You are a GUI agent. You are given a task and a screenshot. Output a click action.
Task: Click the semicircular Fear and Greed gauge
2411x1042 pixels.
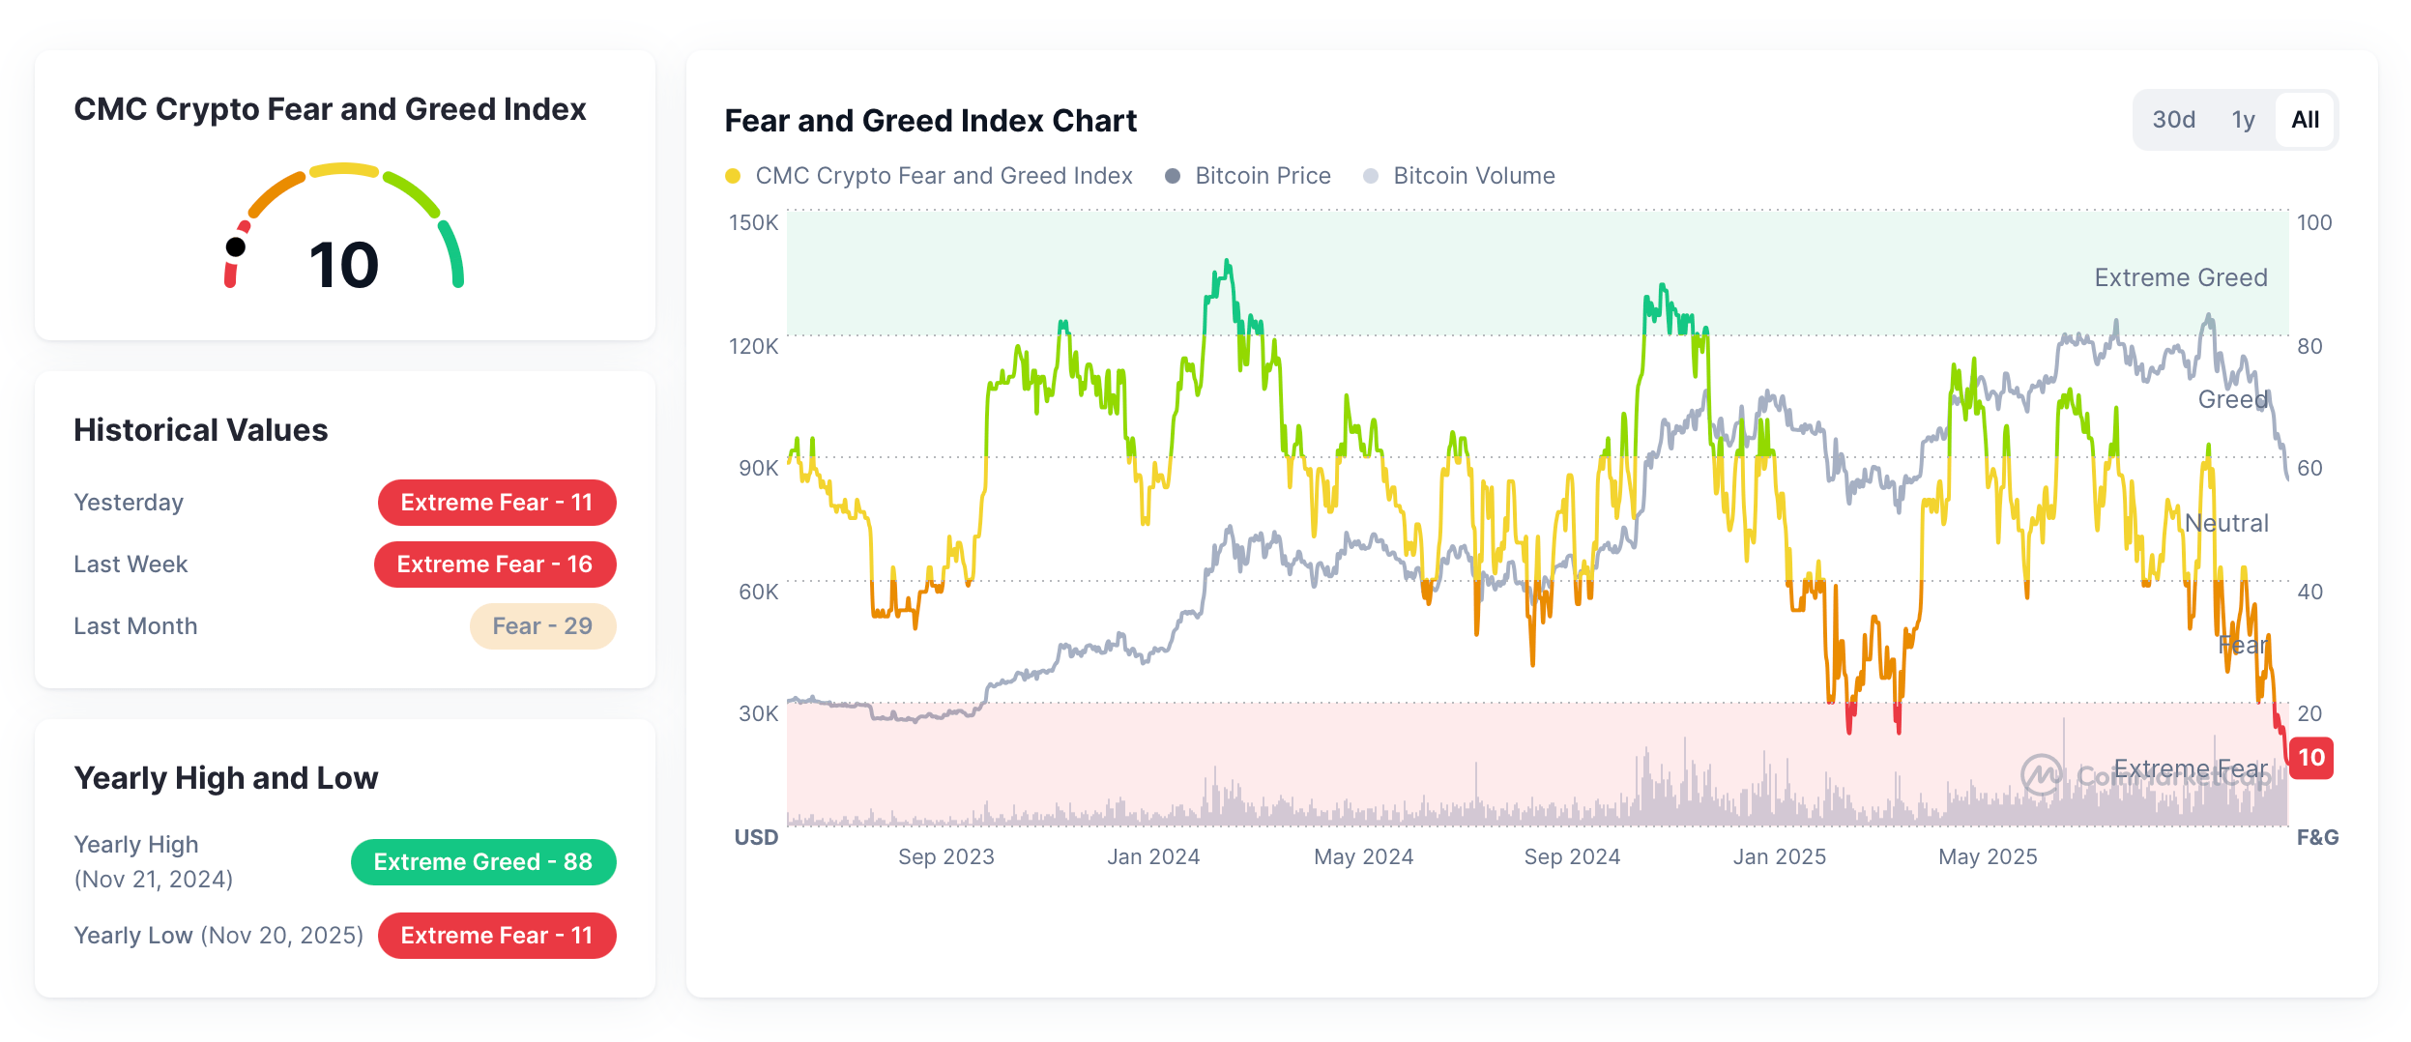tap(343, 242)
